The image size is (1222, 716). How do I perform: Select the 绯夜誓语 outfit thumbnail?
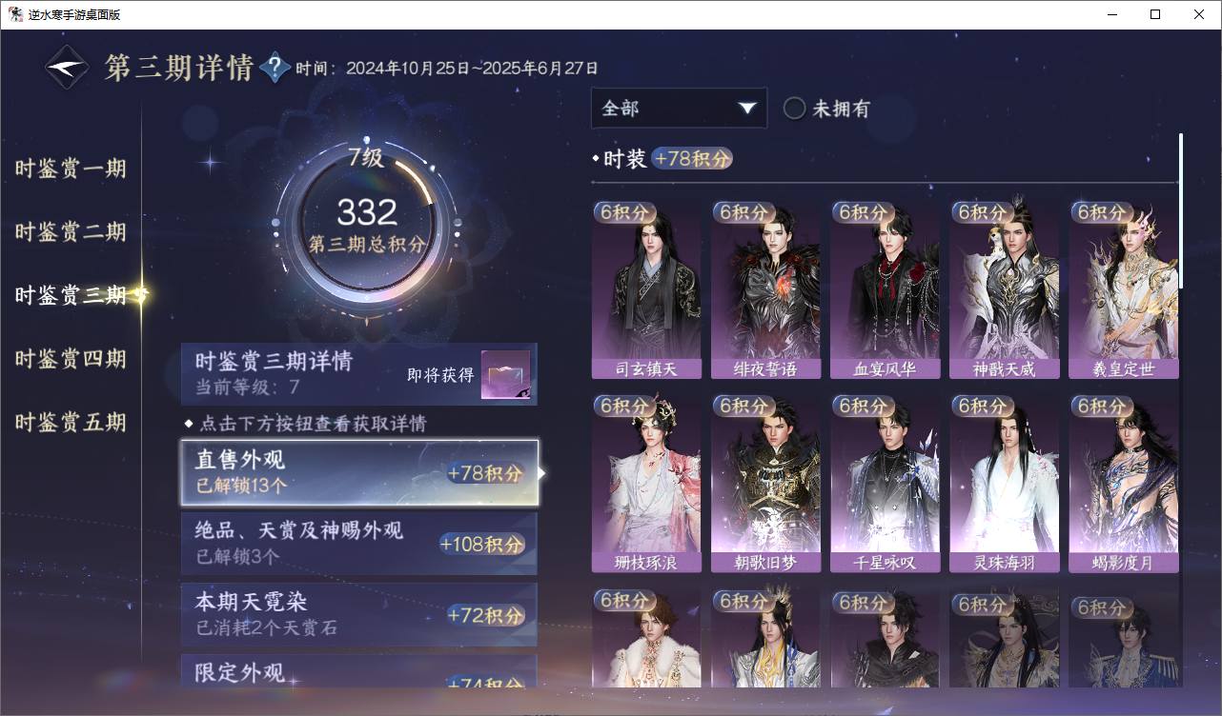pos(765,289)
